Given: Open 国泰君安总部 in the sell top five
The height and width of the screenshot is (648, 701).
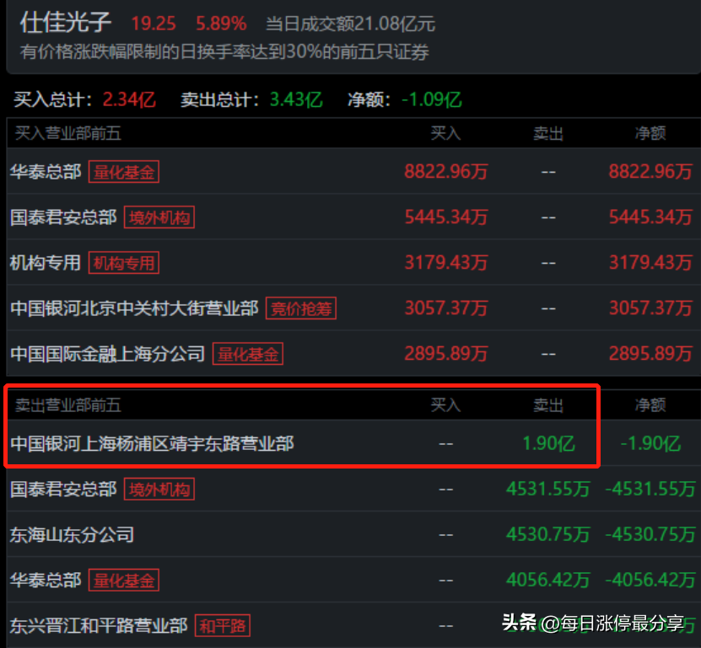Looking at the screenshot, I should coord(63,490).
